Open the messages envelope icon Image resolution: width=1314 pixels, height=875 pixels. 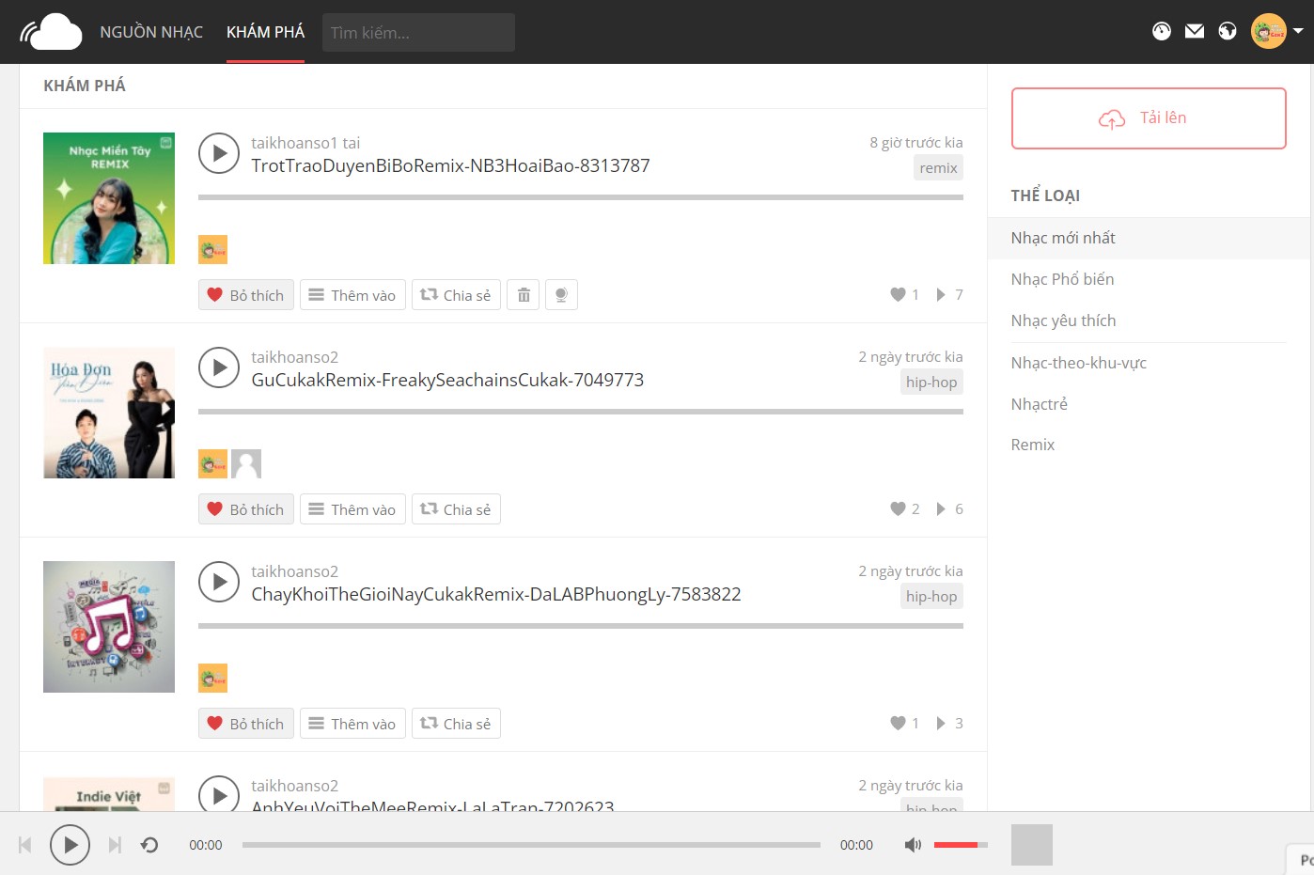1195,31
